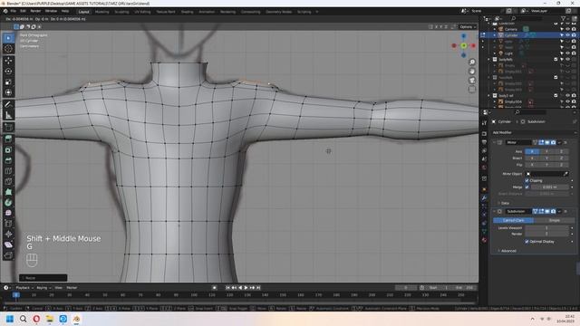Open the Add Modifier dropdown
580x326 pixels.
[x=534, y=132]
